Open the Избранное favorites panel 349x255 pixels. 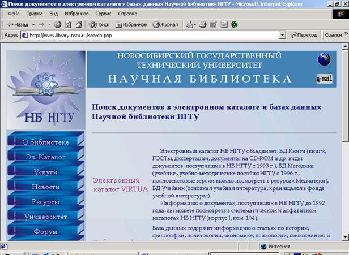coord(130,25)
